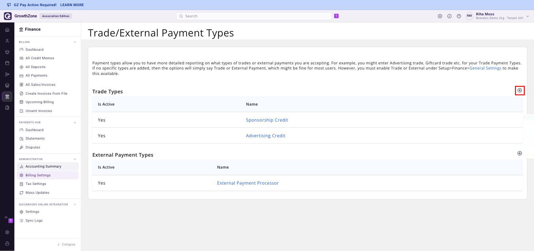Open Setup gear icon in rail
The width and height of the screenshot is (534, 251).
(7, 232)
